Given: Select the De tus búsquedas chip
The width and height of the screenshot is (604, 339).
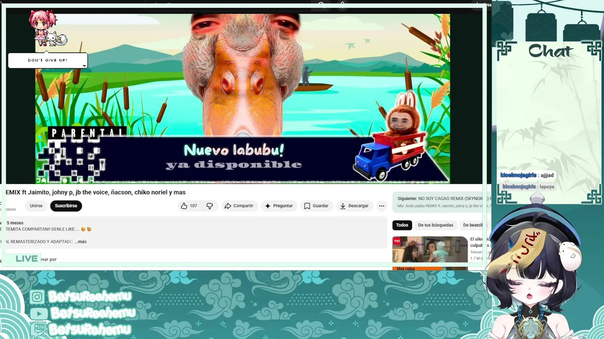Looking at the screenshot, I should point(436,225).
